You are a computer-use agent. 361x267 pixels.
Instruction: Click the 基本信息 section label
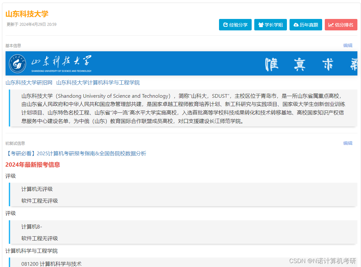pyautogui.click(x=13, y=46)
